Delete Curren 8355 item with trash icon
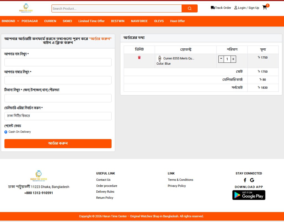The width and height of the screenshot is (284, 222). pos(139,58)
